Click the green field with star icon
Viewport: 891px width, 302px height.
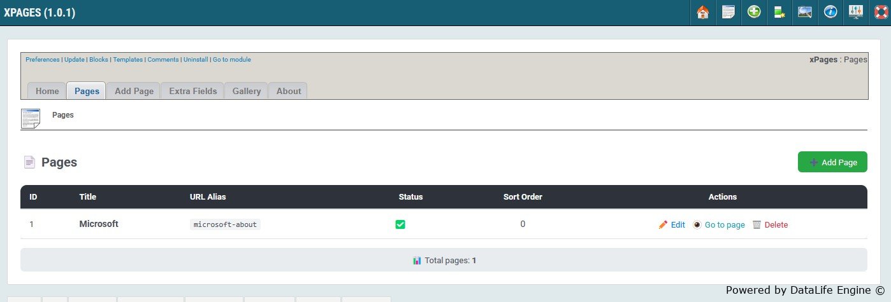pos(779,12)
